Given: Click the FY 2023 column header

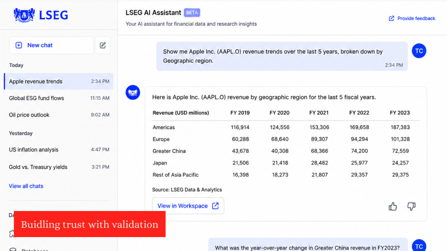Looking at the screenshot, I should pyautogui.click(x=400, y=113).
